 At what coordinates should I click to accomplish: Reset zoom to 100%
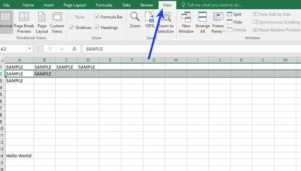click(x=150, y=20)
